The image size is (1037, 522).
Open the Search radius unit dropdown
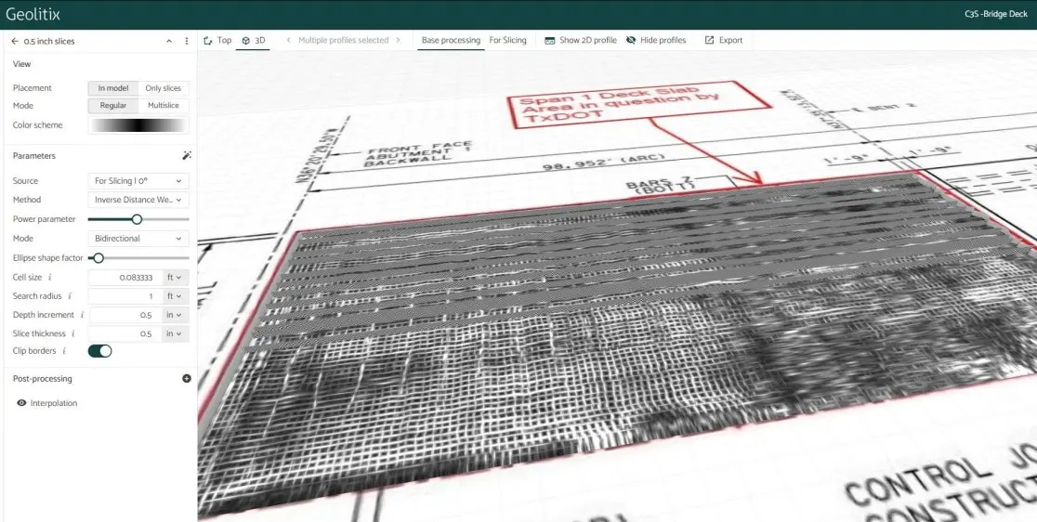pyautogui.click(x=176, y=296)
